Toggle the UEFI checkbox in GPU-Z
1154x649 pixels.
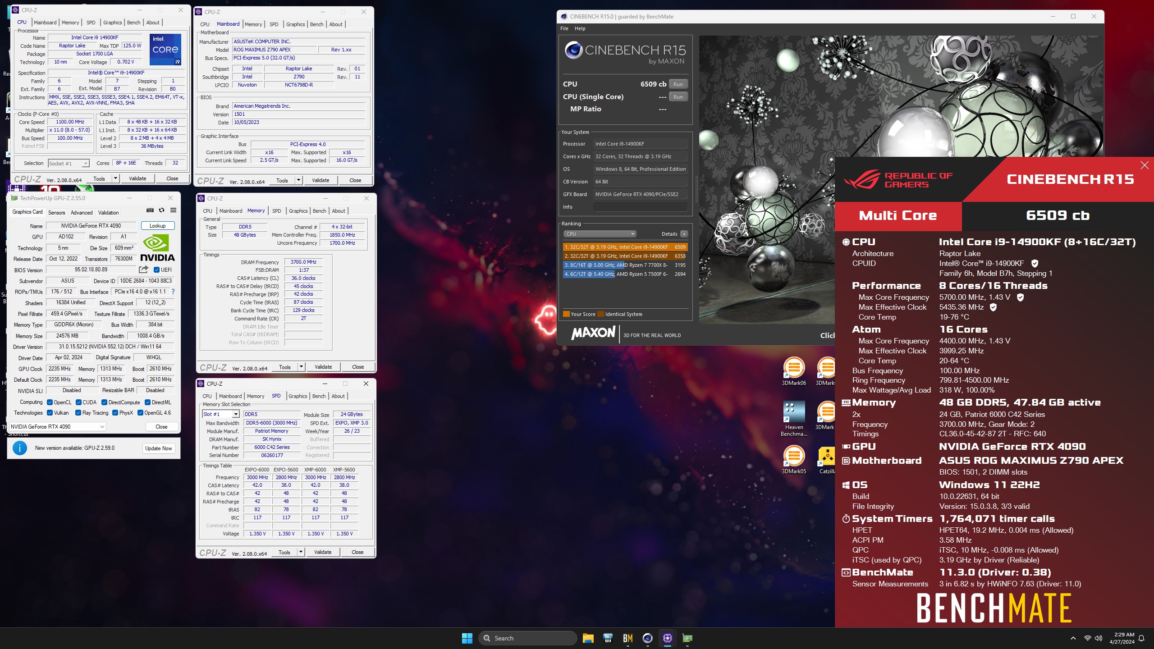156,270
